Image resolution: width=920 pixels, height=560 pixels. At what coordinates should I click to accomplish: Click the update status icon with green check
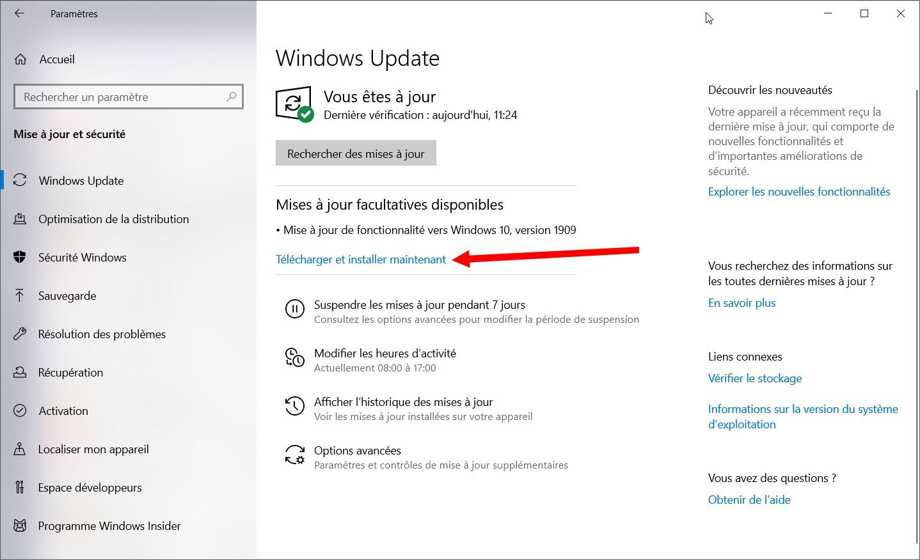pos(294,104)
